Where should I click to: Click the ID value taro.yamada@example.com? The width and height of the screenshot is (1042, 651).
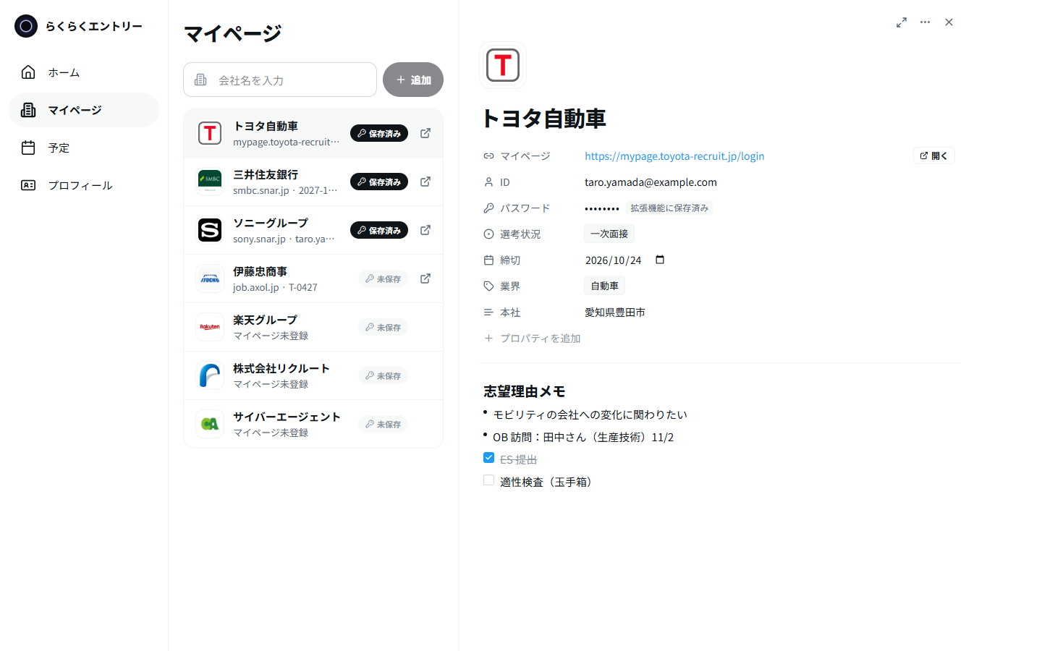(651, 182)
